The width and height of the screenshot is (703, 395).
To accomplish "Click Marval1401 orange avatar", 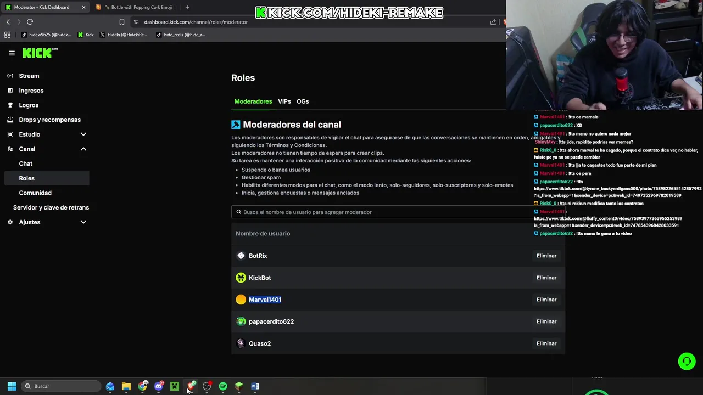I will pyautogui.click(x=241, y=300).
